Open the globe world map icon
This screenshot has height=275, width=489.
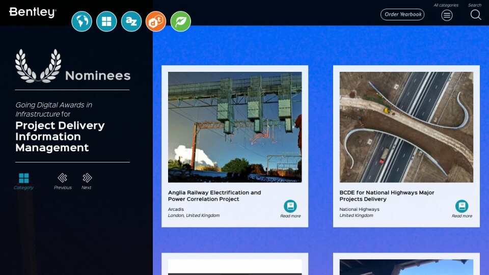click(81, 21)
